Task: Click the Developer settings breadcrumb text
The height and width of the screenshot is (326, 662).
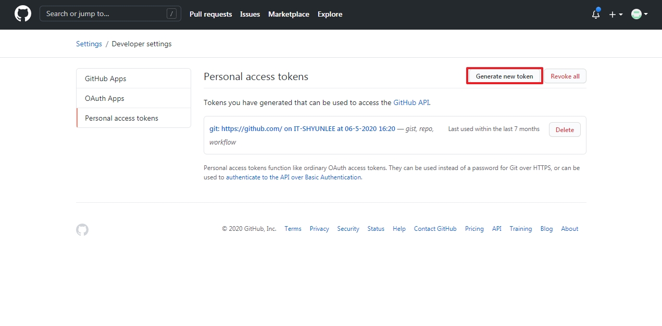Action: pos(142,44)
